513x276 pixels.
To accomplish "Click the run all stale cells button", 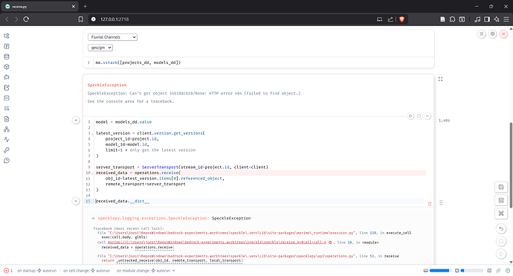I will tap(501, 254).
